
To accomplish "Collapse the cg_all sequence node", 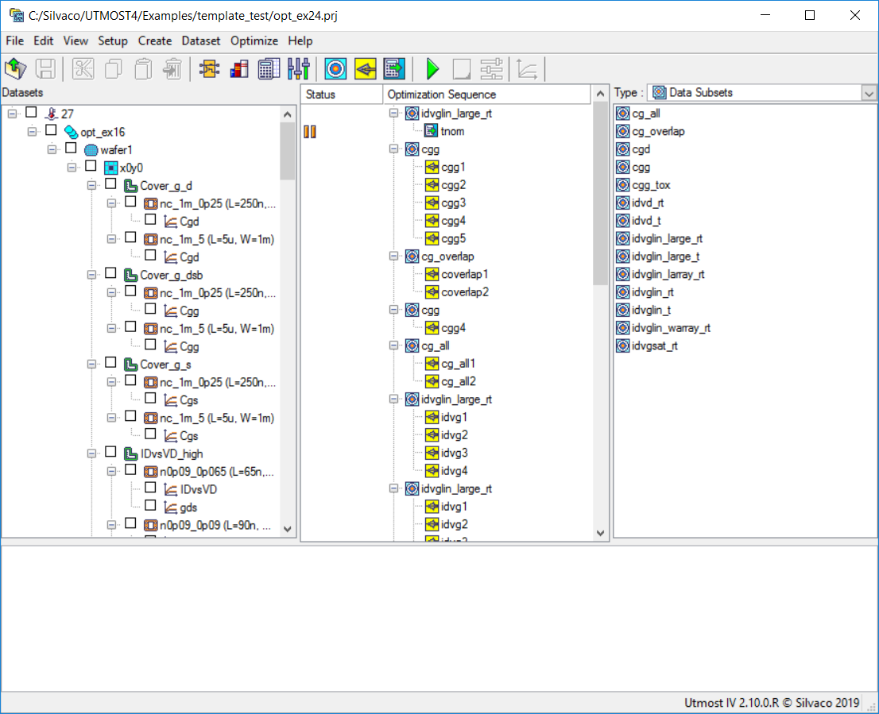I will 393,345.
